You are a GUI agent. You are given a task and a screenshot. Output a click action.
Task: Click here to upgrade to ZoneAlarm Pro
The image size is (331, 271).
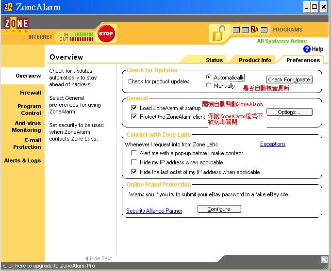(x=50, y=266)
